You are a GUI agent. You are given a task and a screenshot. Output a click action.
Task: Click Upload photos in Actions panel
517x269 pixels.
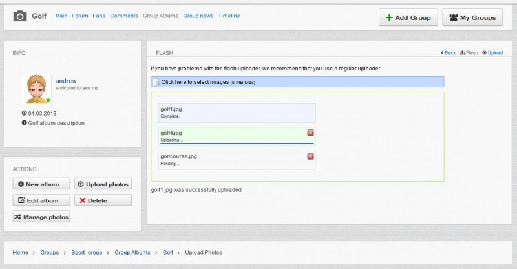click(103, 184)
